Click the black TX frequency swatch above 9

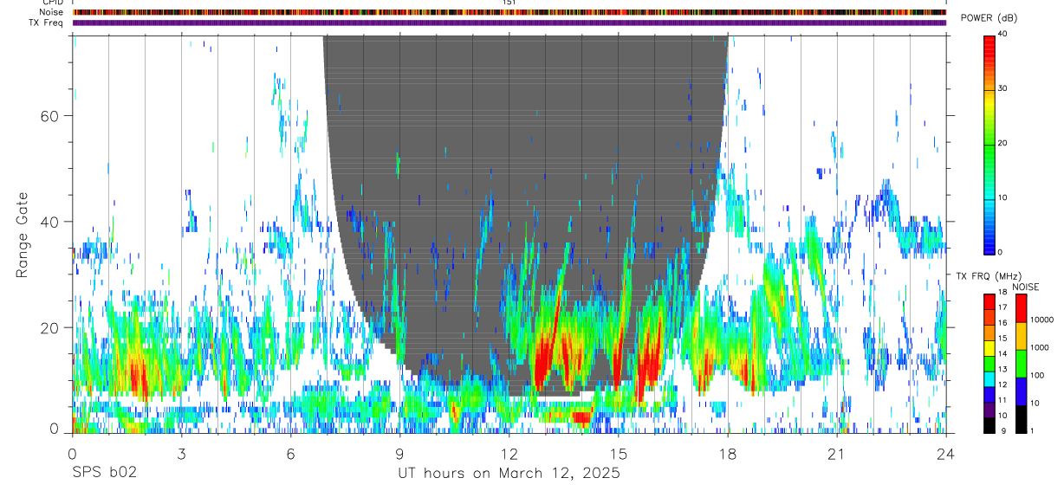pos(989,423)
